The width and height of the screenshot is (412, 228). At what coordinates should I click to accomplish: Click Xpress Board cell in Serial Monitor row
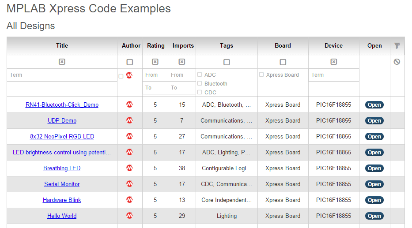coord(283,184)
